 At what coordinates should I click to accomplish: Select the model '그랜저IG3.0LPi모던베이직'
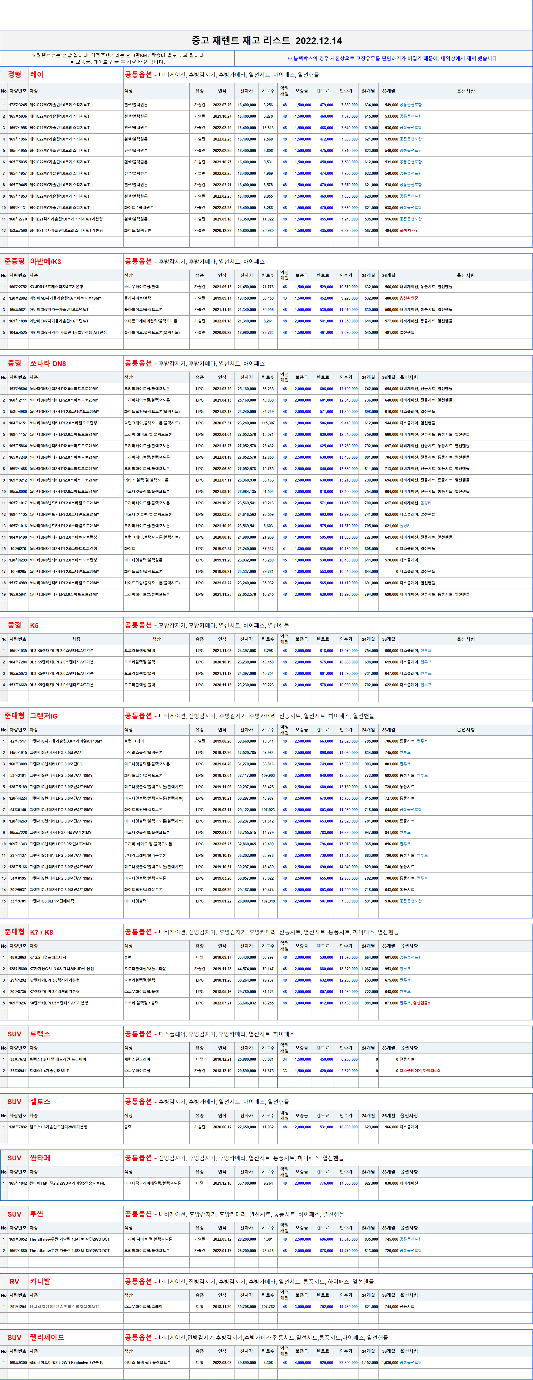pos(52,901)
